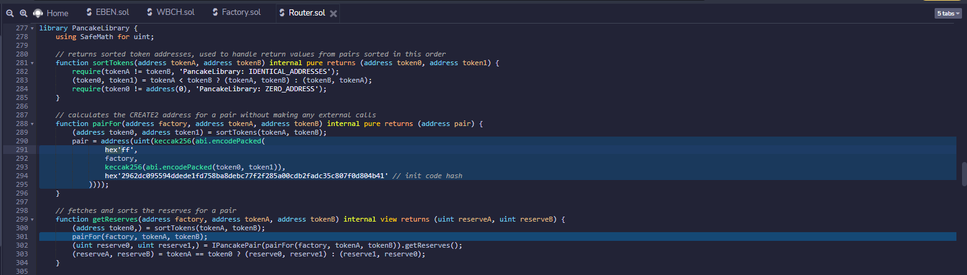967x275 pixels.
Task: Click the '// init code hash' comment
Action: [427, 176]
